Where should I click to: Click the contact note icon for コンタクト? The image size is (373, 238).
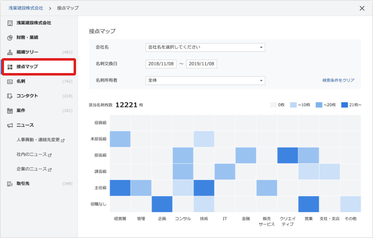click(x=10, y=96)
